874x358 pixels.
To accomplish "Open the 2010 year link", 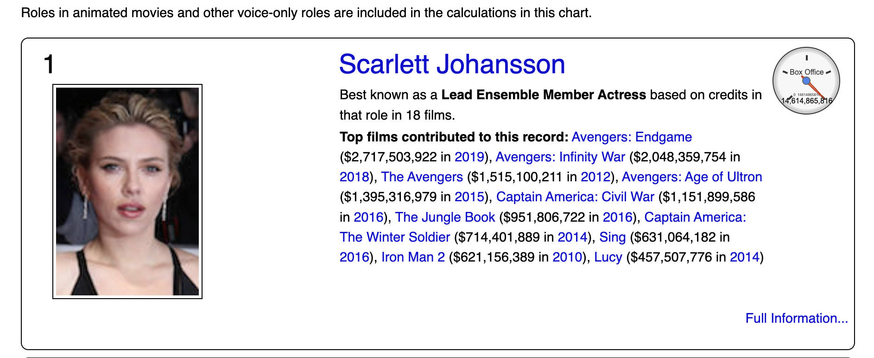I will [567, 257].
